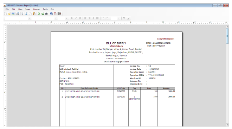Screen dimensions: 232x129
Task: Click the tab stop icon after pilcrow
Action: click(x=128, y=18)
